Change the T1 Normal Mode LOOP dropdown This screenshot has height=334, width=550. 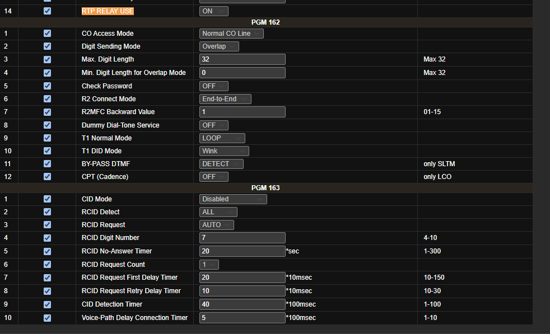[x=222, y=138]
